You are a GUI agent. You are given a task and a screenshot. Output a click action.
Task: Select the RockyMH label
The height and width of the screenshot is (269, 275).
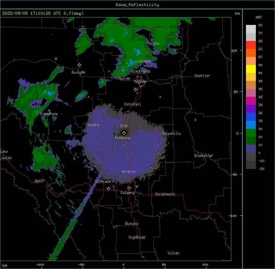pyautogui.click(x=78, y=73)
